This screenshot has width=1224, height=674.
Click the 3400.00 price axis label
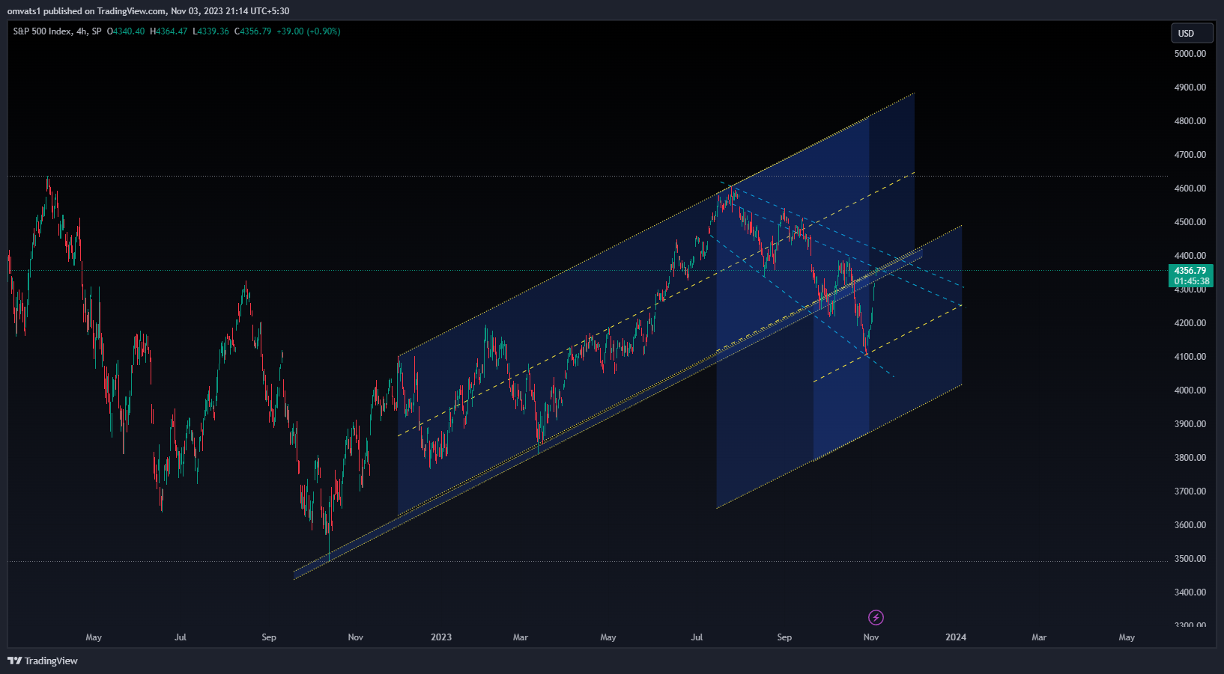(1190, 592)
